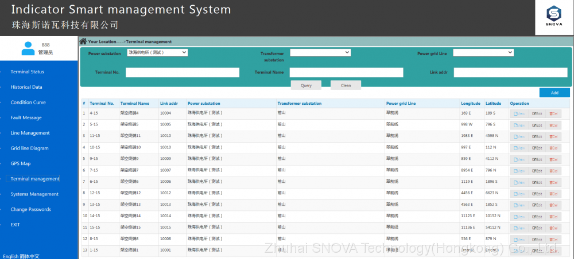This screenshot has width=574, height=259.
Task: Click the SNOVA logo
Action: [554, 18]
